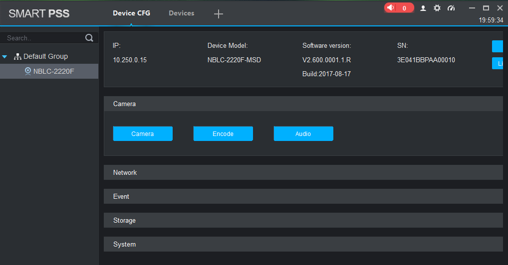Select the NBLC-2220F device
Image resolution: width=508 pixels, height=265 pixels.
pyautogui.click(x=49, y=71)
